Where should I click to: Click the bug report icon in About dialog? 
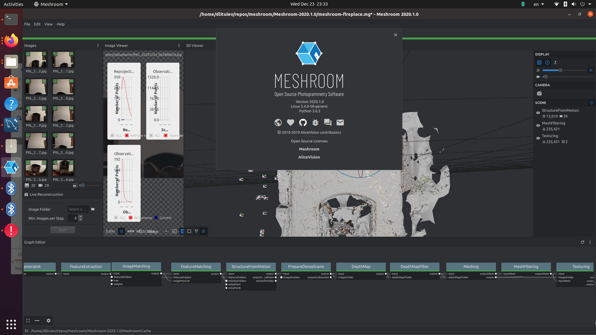coord(315,123)
